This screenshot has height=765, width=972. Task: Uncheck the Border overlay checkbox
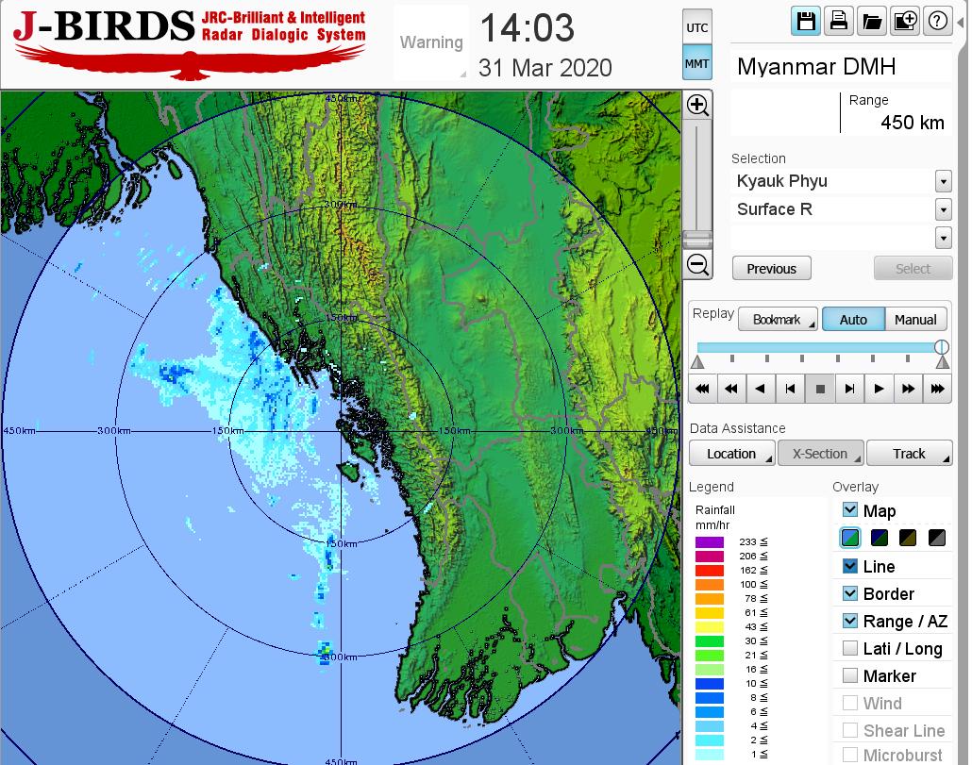click(850, 593)
